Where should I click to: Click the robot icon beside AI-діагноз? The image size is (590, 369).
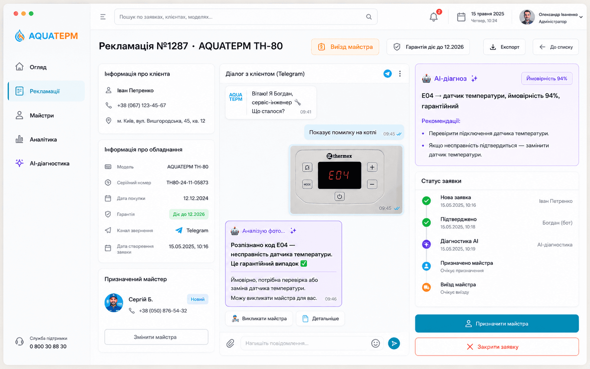pyautogui.click(x=426, y=78)
